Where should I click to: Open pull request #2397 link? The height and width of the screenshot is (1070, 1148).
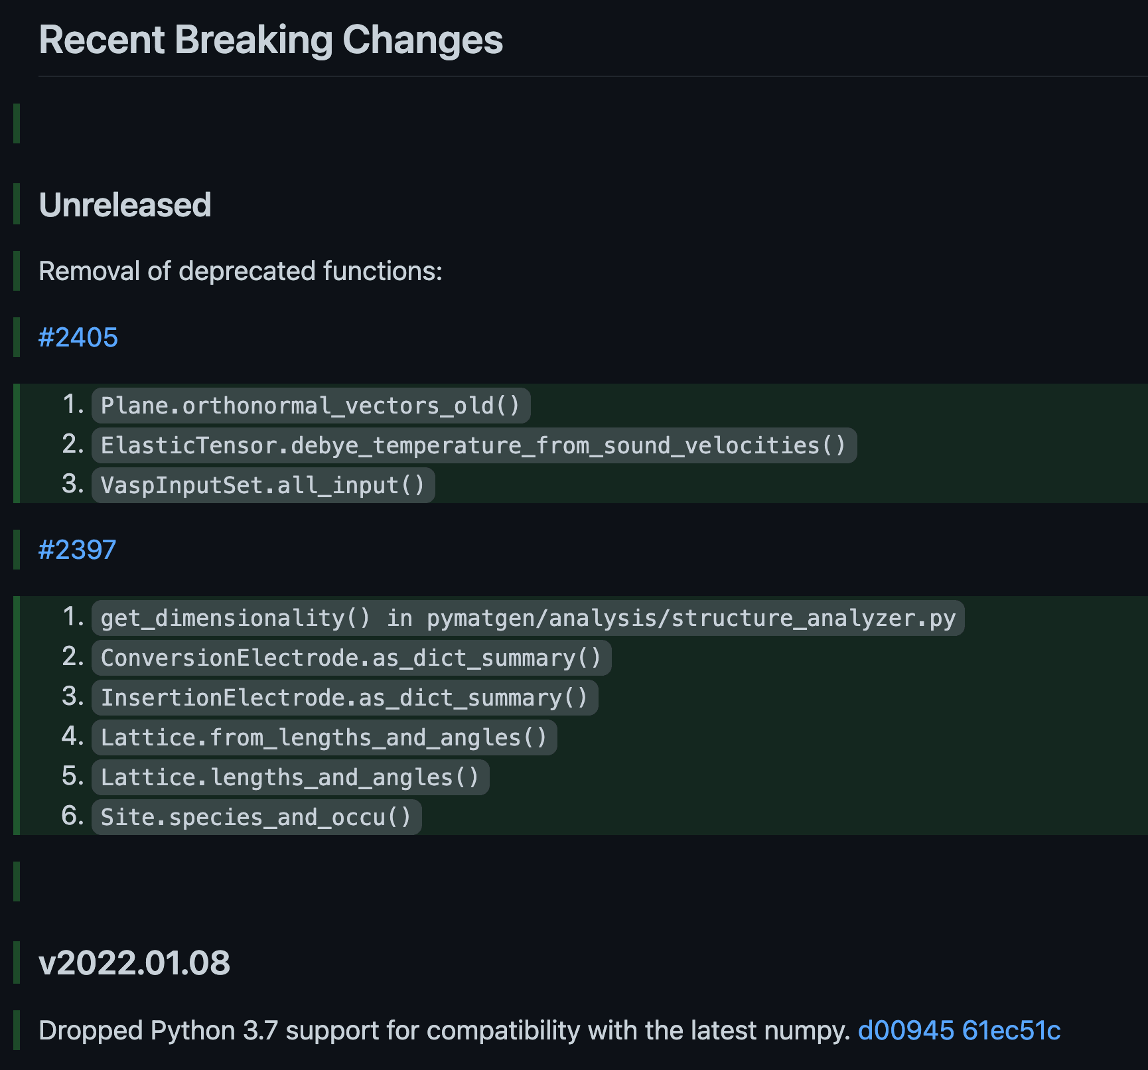click(78, 550)
